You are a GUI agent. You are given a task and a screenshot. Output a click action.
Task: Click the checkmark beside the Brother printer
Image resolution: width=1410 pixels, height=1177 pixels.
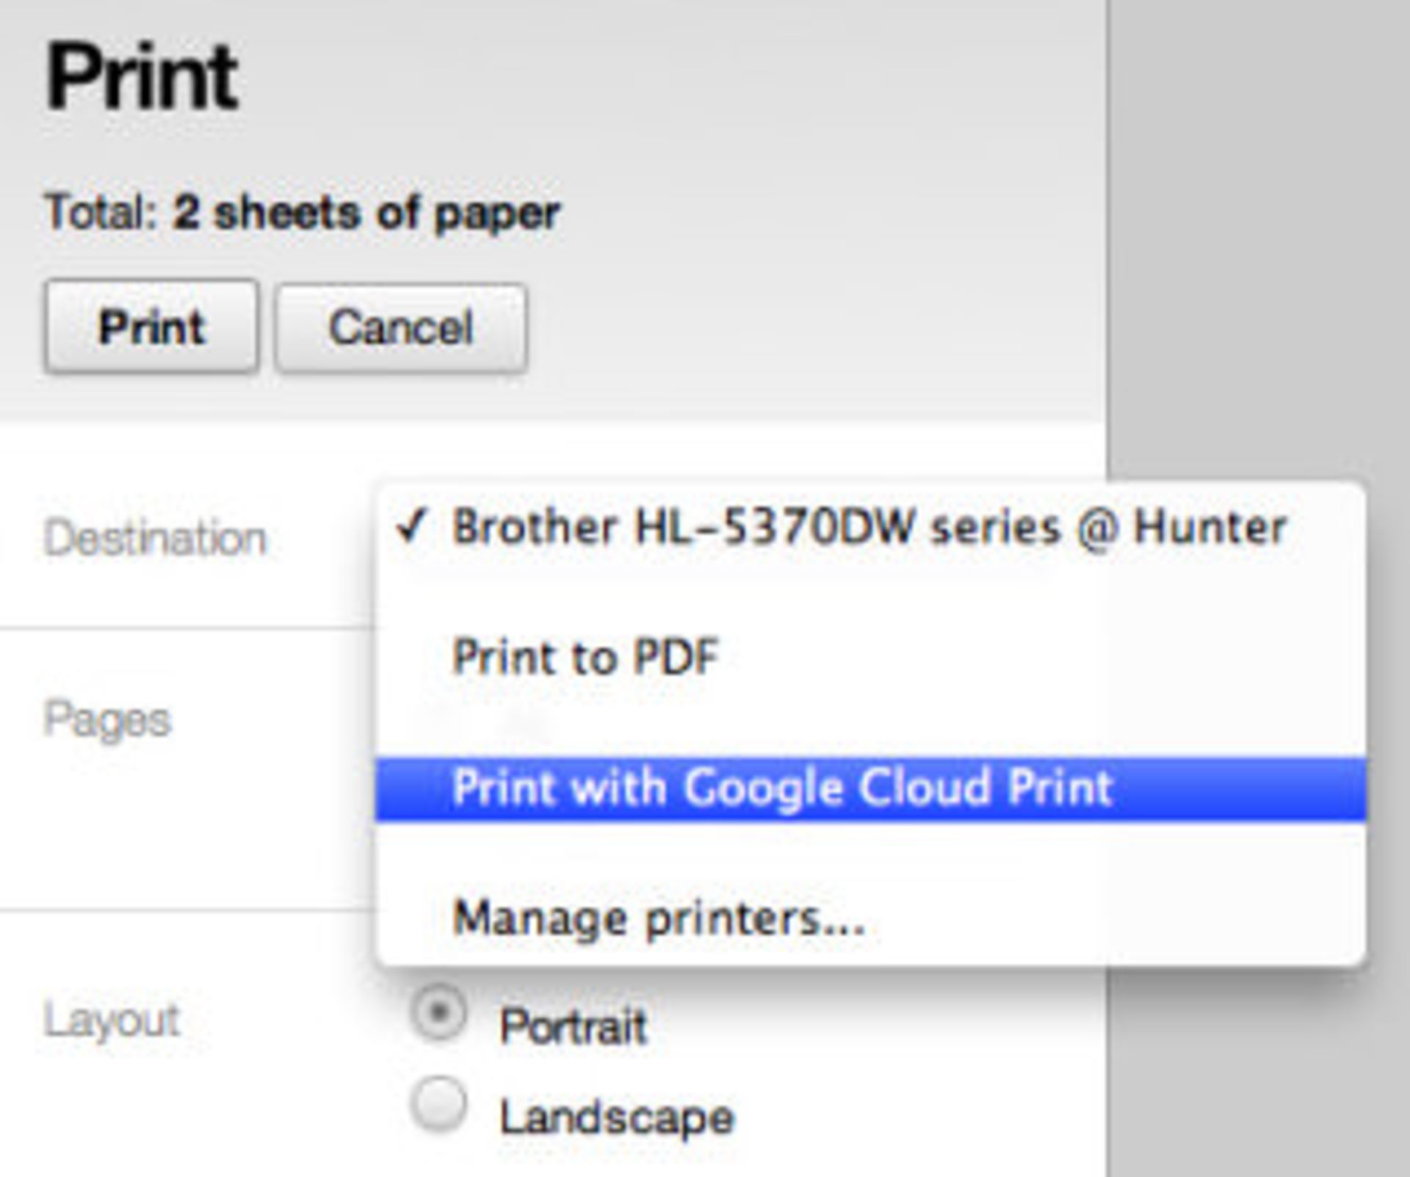click(410, 526)
